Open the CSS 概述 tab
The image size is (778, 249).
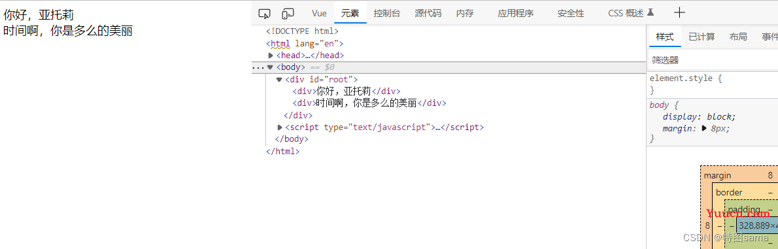tap(631, 13)
